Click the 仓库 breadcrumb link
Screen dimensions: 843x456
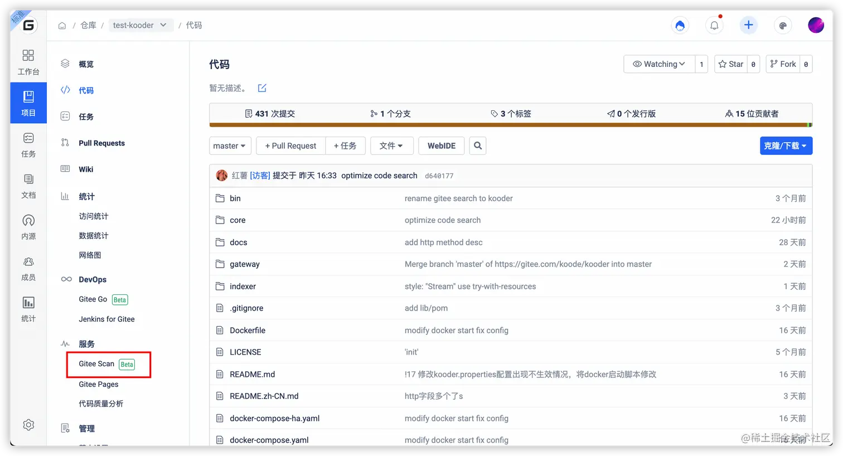tap(88, 25)
